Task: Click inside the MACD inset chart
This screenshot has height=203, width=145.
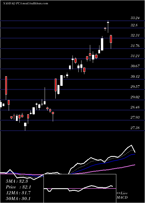Action: pyautogui.click(x=80, y=188)
